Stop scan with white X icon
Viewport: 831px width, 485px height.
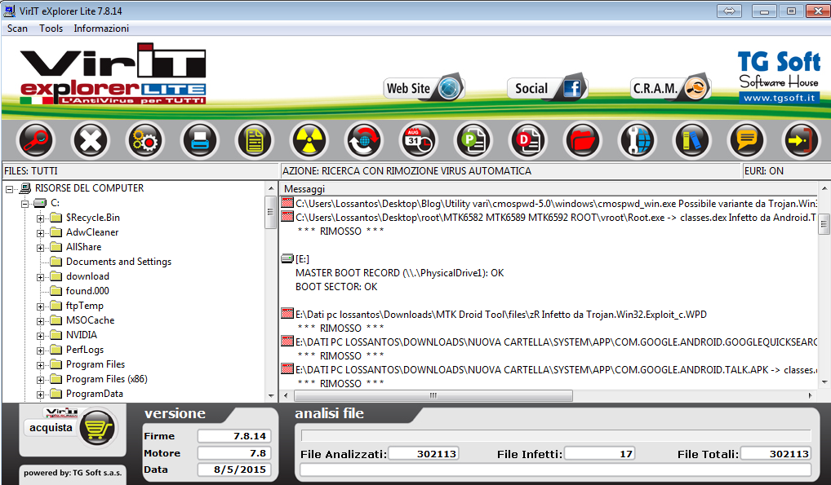tap(90, 141)
